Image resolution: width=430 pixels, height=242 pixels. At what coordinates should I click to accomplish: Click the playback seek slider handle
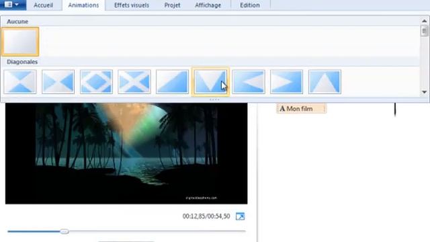click(x=64, y=231)
